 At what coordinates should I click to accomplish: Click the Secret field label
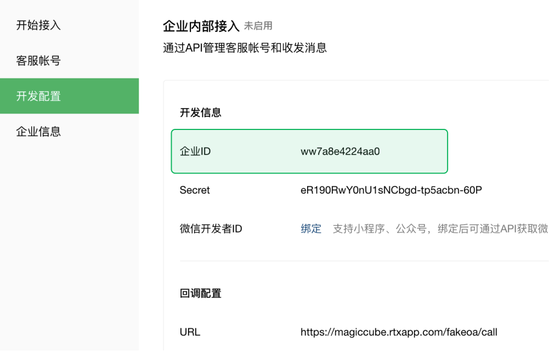click(195, 190)
